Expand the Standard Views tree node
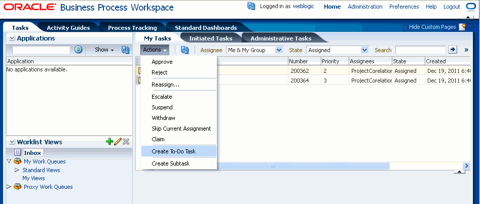This screenshot has height=204, width=480. [17, 170]
